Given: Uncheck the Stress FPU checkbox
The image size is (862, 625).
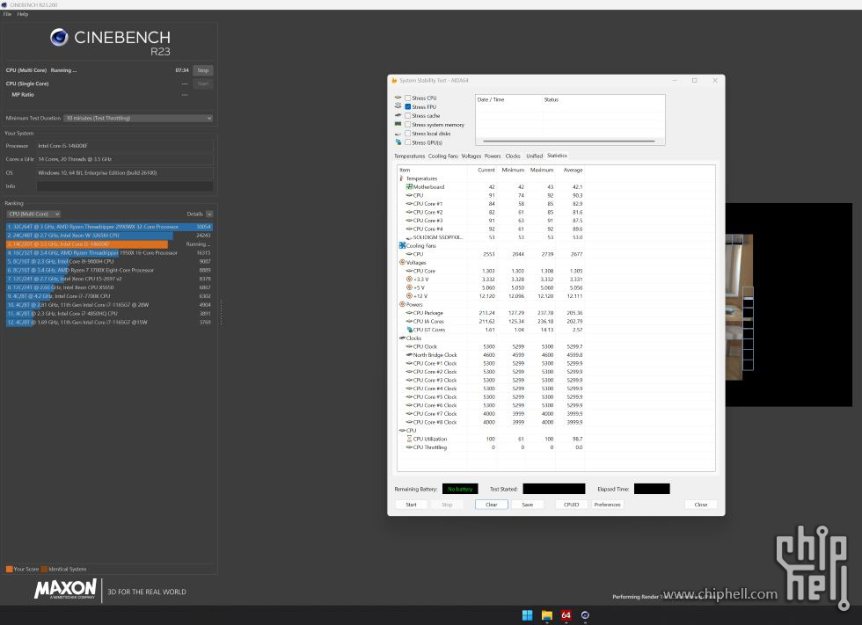Looking at the screenshot, I should 408,106.
